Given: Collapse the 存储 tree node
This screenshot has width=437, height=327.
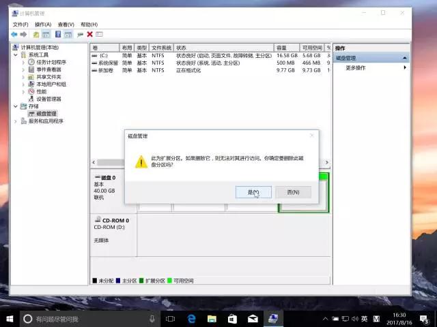Looking at the screenshot, I should pyautogui.click(x=16, y=106).
